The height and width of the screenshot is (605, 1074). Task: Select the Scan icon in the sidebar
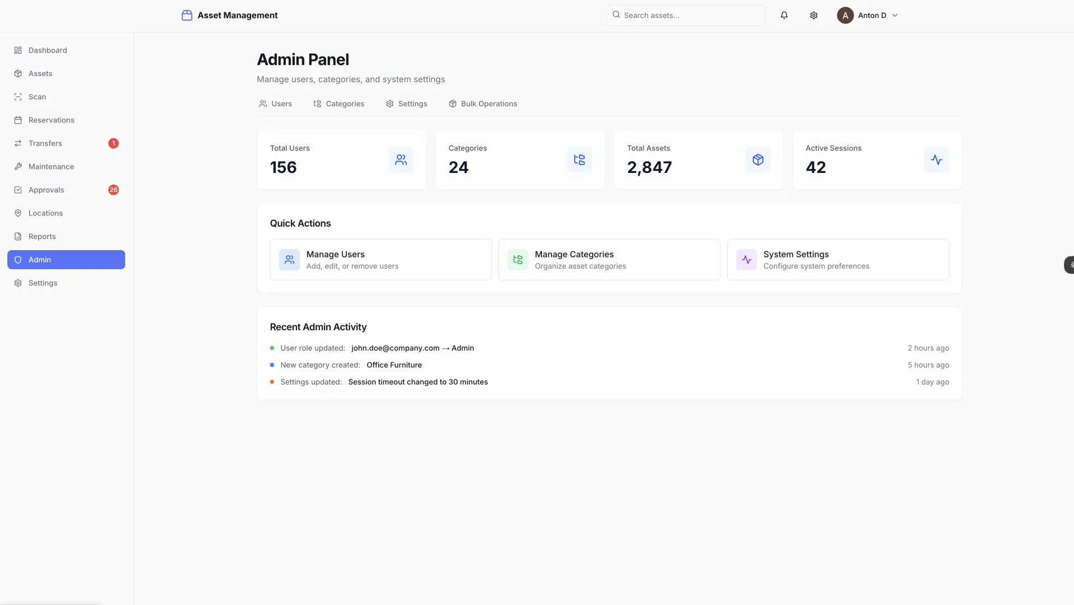(17, 96)
